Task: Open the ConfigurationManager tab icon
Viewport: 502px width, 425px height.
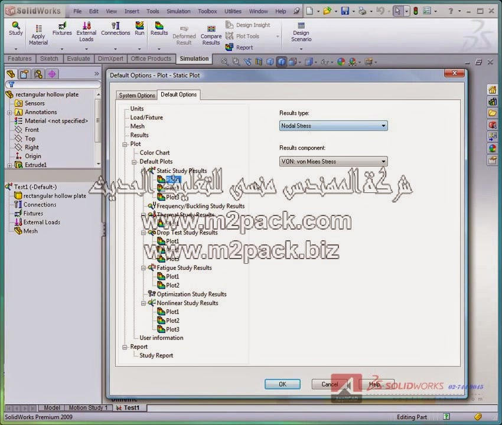Action: pyautogui.click(x=38, y=74)
